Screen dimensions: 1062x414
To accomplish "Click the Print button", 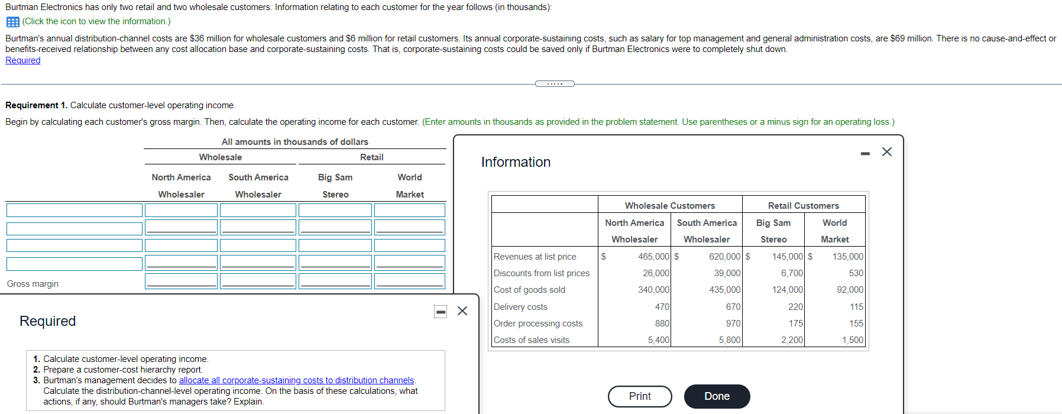I will tap(640, 396).
